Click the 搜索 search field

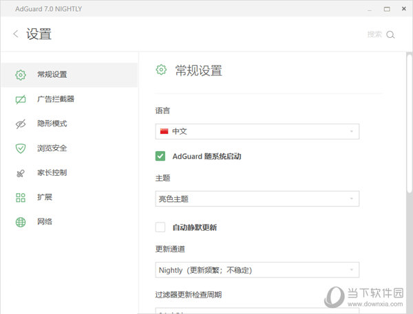pyautogui.click(x=374, y=34)
